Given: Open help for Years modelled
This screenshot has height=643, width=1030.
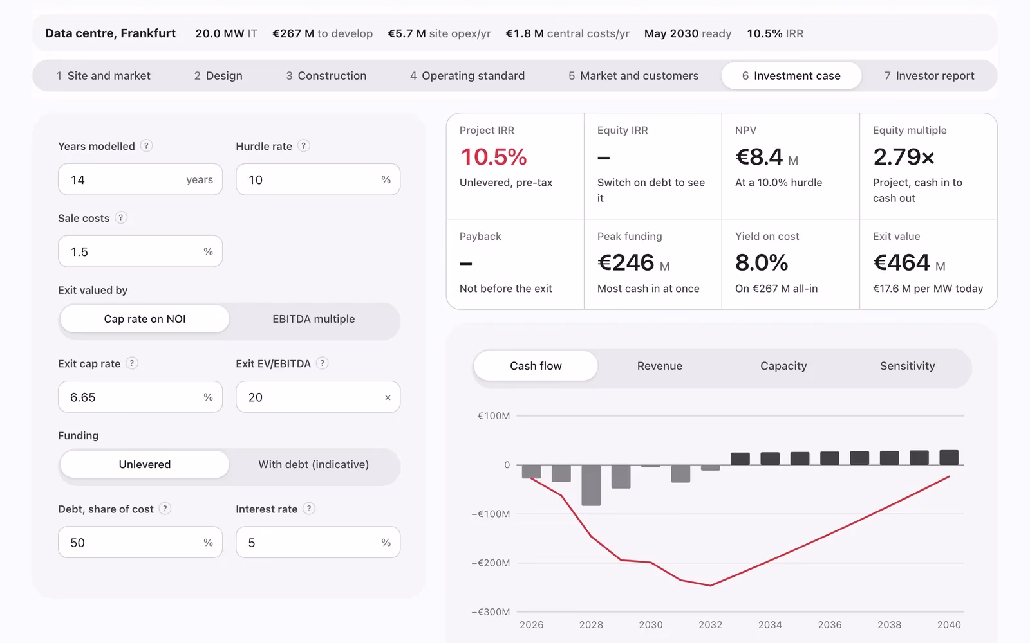Looking at the screenshot, I should pos(146,146).
